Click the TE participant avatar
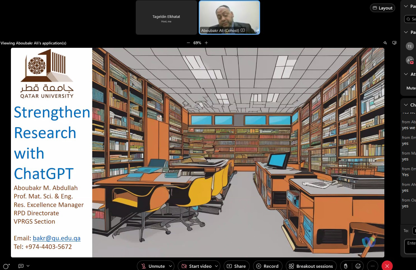The width and height of the screenshot is (416, 270). (410, 46)
